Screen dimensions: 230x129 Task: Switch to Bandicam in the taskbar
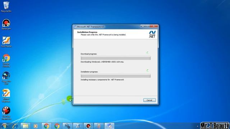pos(88,126)
